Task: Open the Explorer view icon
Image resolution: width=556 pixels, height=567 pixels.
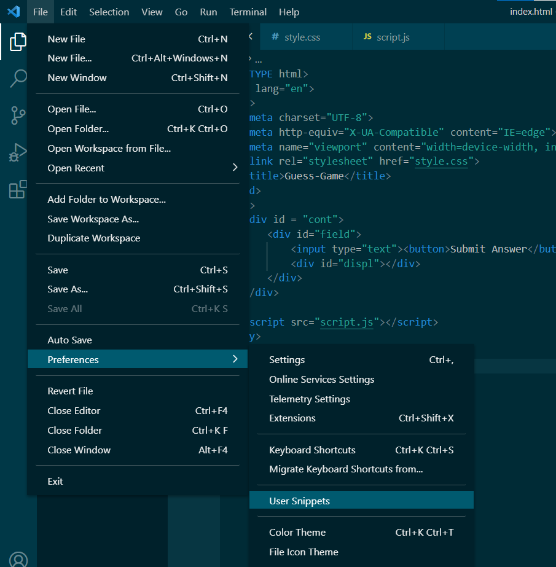Action: [x=18, y=42]
